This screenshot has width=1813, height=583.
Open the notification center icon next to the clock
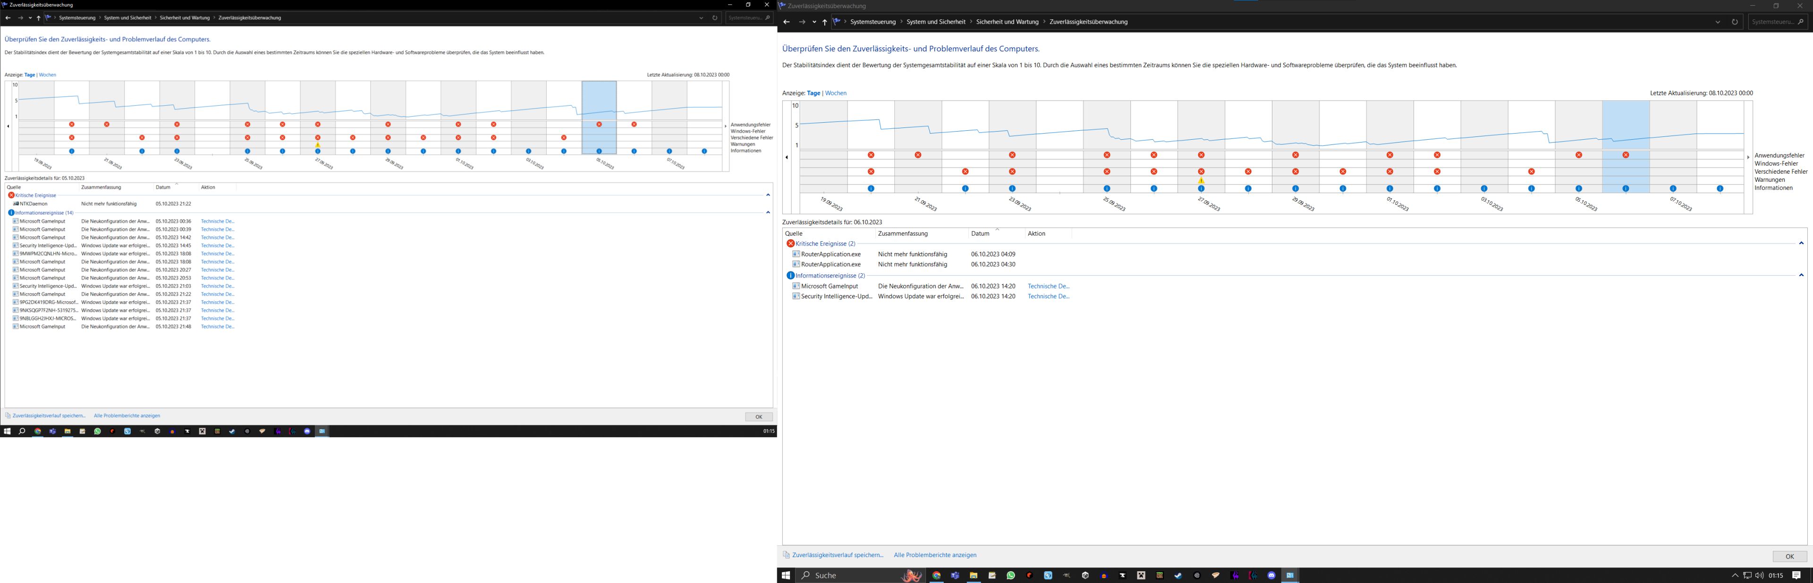1797,575
